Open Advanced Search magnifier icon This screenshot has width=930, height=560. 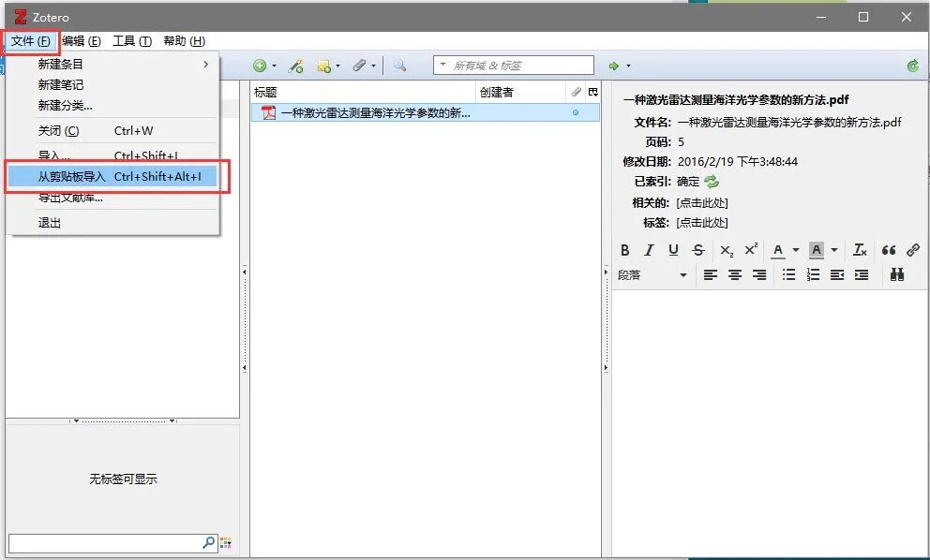click(x=399, y=66)
